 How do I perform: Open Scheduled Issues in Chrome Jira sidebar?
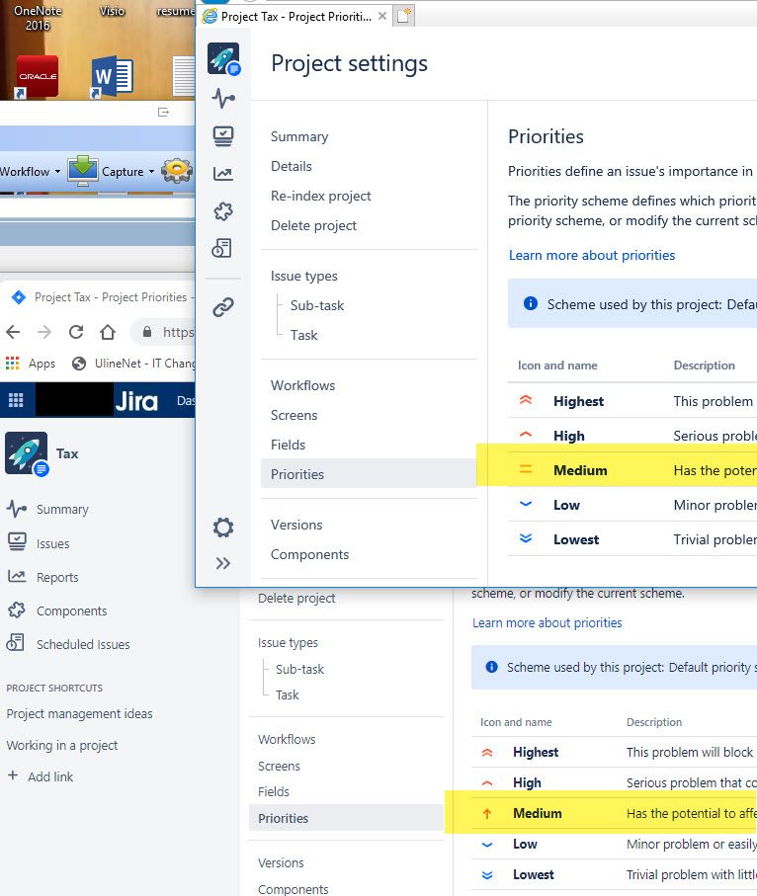click(x=83, y=644)
